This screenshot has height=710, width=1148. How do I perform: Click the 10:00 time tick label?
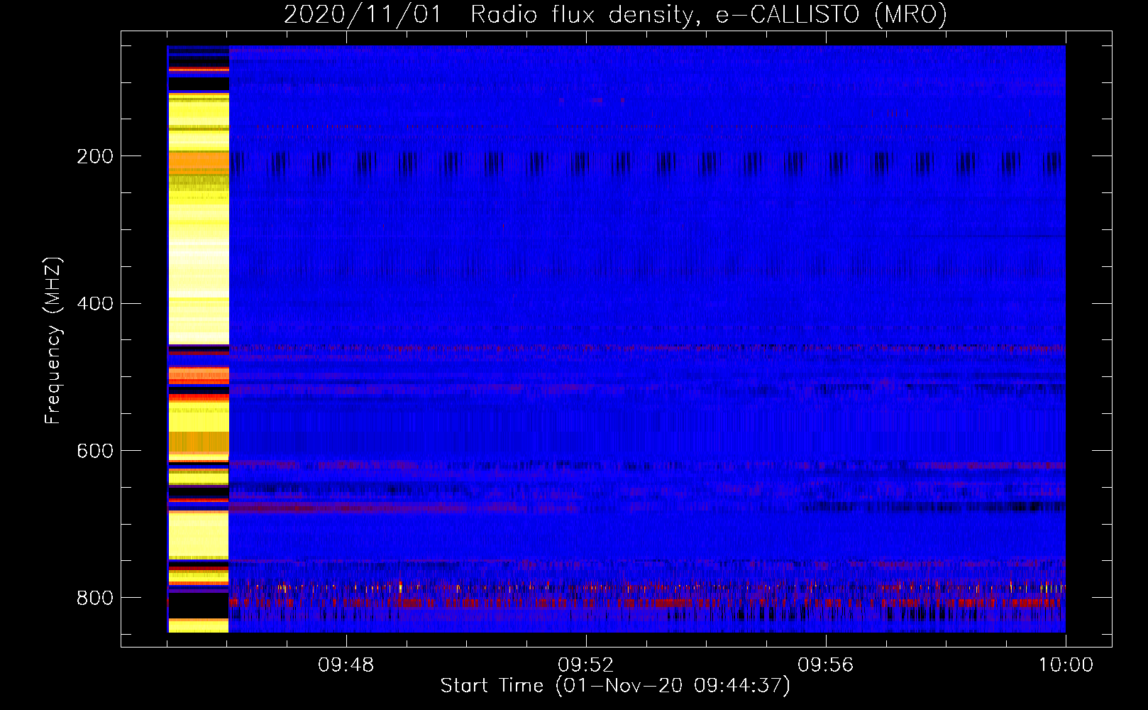[1066, 665]
